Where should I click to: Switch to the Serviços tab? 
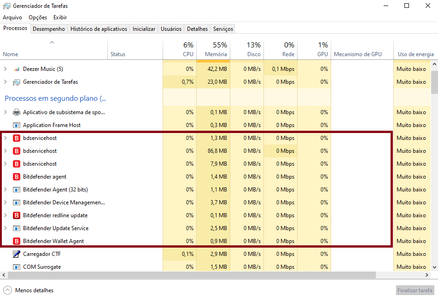[x=223, y=29]
